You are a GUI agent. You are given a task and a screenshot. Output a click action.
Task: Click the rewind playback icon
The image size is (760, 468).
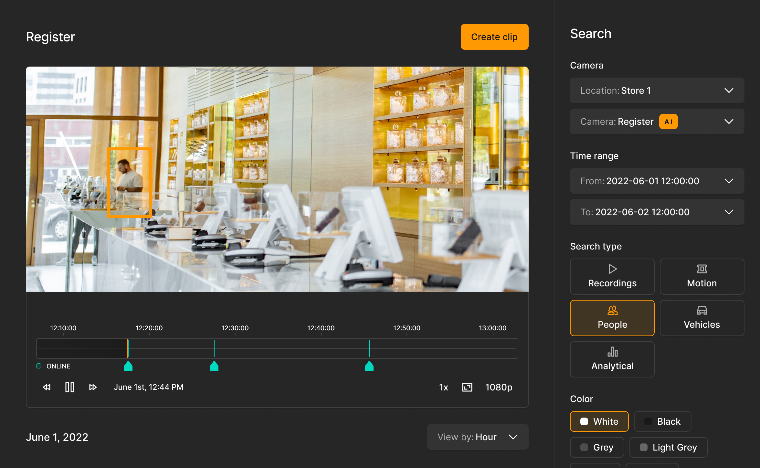(x=47, y=387)
